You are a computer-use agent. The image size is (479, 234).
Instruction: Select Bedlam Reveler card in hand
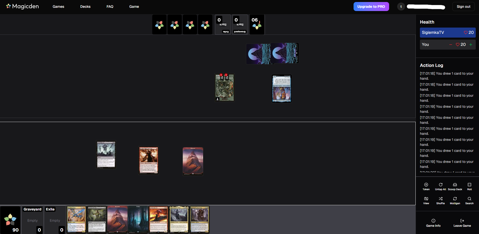pyautogui.click(x=158, y=220)
